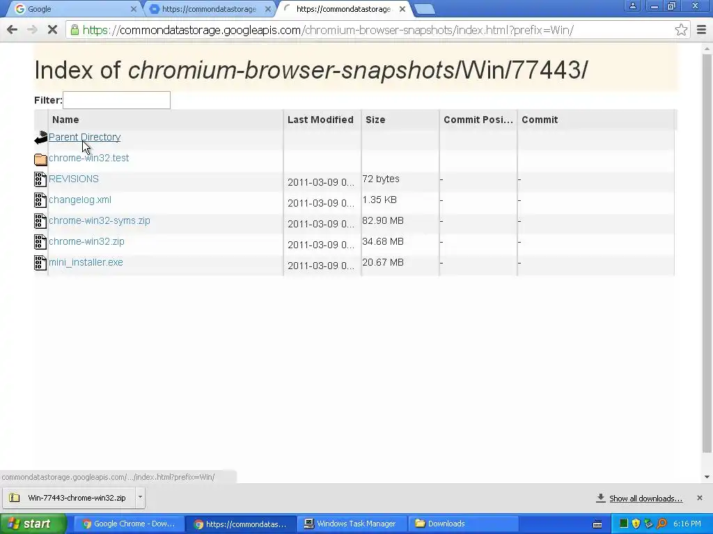
Task: Click the 6:16 PM taskbar clock
Action: [x=687, y=524]
